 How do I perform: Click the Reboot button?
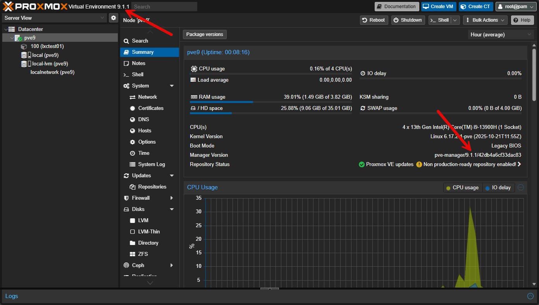pyautogui.click(x=374, y=20)
